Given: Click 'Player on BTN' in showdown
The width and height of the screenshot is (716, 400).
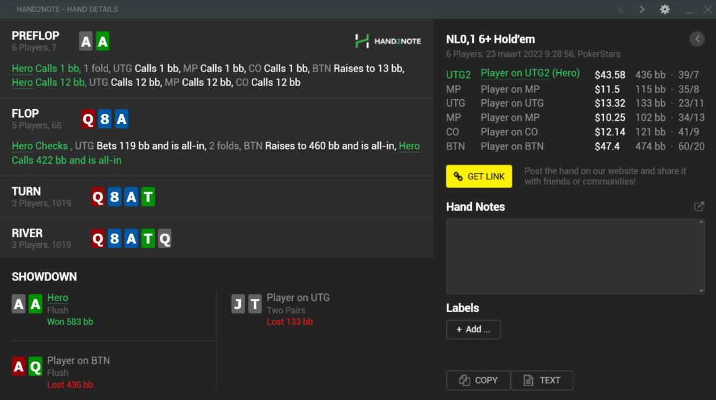Looking at the screenshot, I should click(79, 361).
